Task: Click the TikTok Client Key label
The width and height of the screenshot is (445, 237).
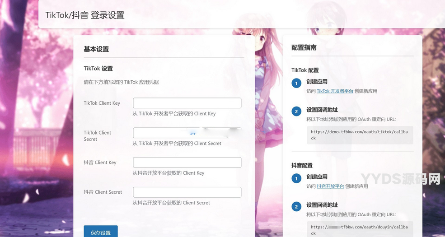Action: point(102,103)
